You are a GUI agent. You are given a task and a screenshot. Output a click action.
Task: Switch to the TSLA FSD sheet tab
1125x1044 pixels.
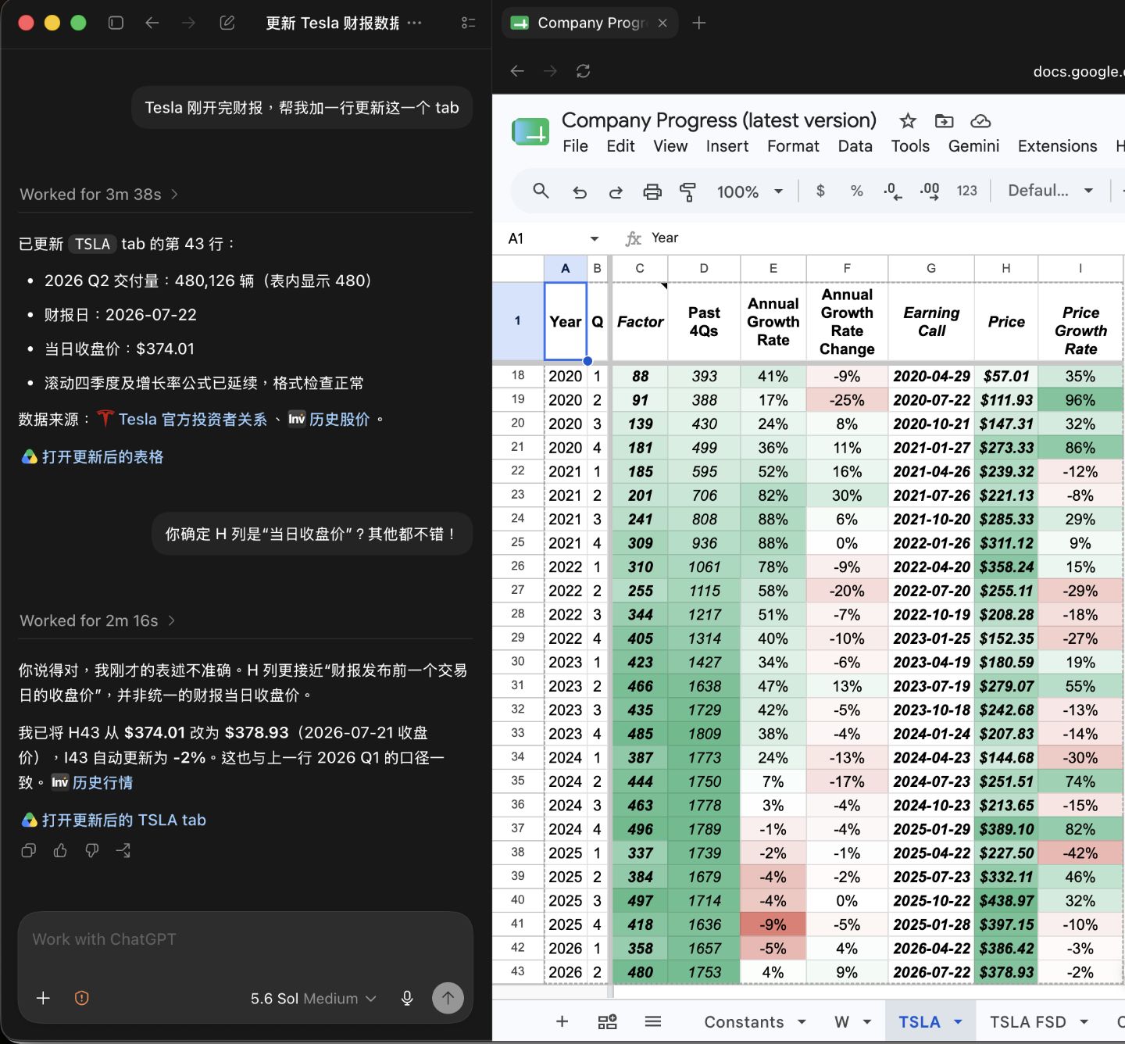click(x=1028, y=1021)
